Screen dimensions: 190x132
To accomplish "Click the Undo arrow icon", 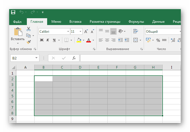I will (x=21, y=12).
